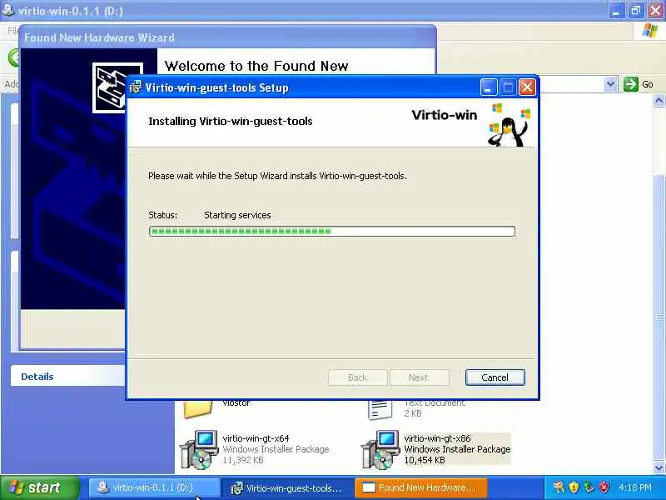Click the Explorer title bar drive icon

[7, 10]
